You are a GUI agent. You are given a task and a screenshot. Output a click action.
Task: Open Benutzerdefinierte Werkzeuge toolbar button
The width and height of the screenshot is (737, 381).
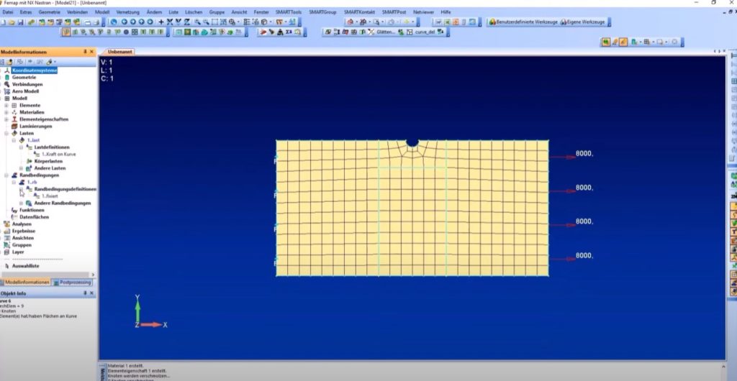[x=523, y=22]
